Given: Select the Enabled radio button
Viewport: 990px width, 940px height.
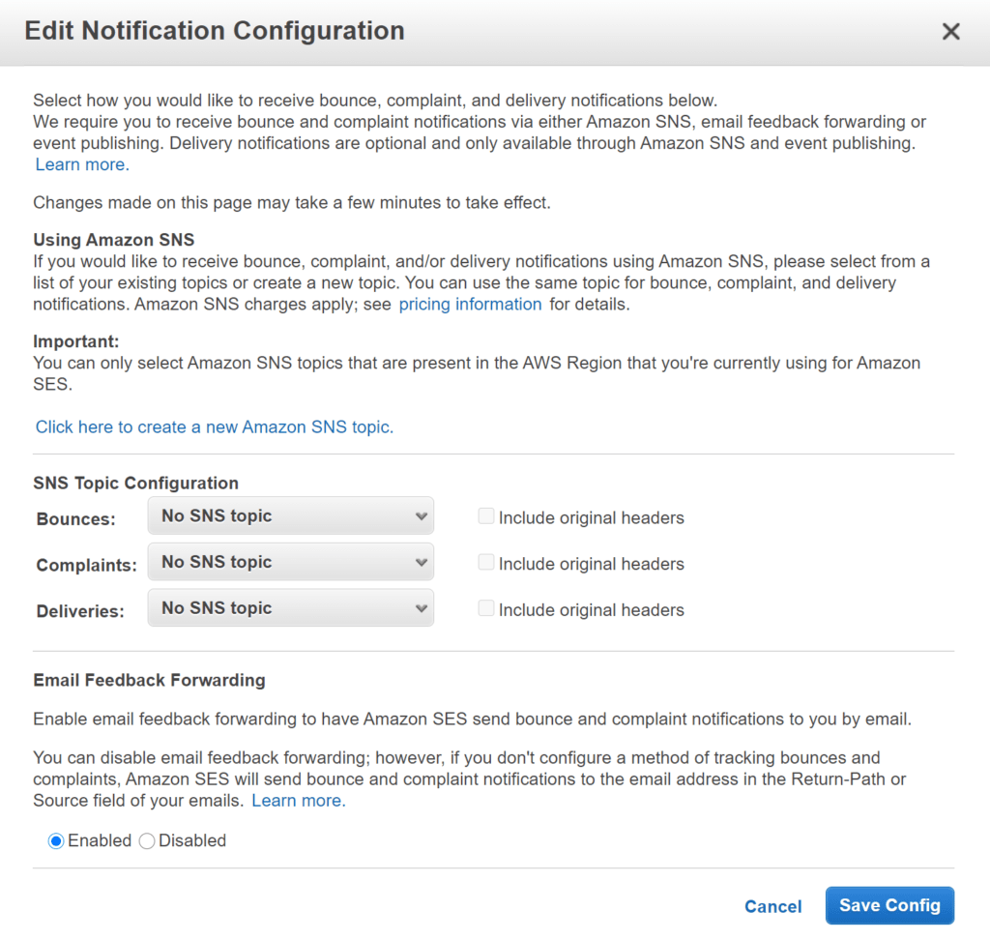Looking at the screenshot, I should click(x=56, y=841).
